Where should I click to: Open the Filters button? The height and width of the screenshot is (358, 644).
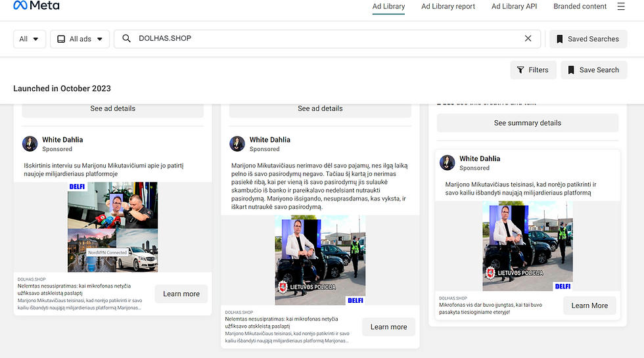click(x=533, y=70)
